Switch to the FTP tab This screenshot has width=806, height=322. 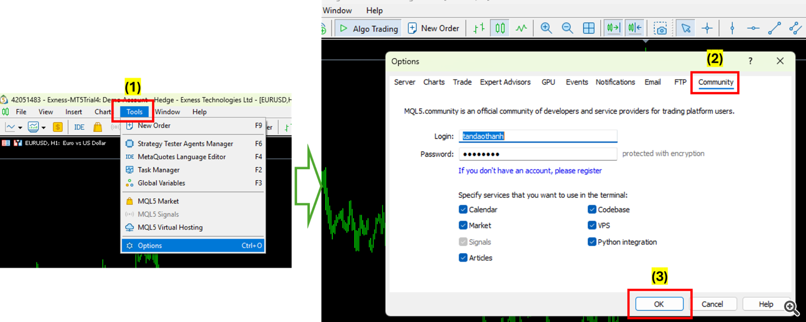680,82
